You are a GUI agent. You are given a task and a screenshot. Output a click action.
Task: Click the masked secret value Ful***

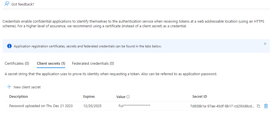[x=134, y=106]
